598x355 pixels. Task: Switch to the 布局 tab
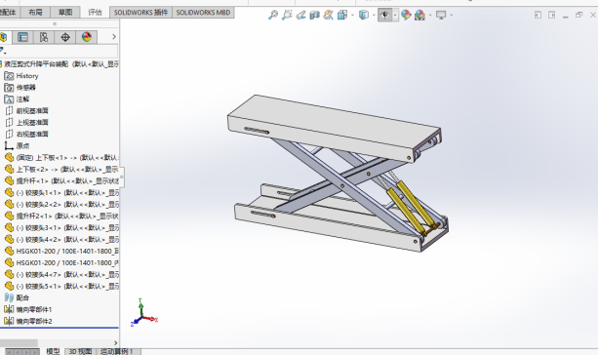point(35,13)
